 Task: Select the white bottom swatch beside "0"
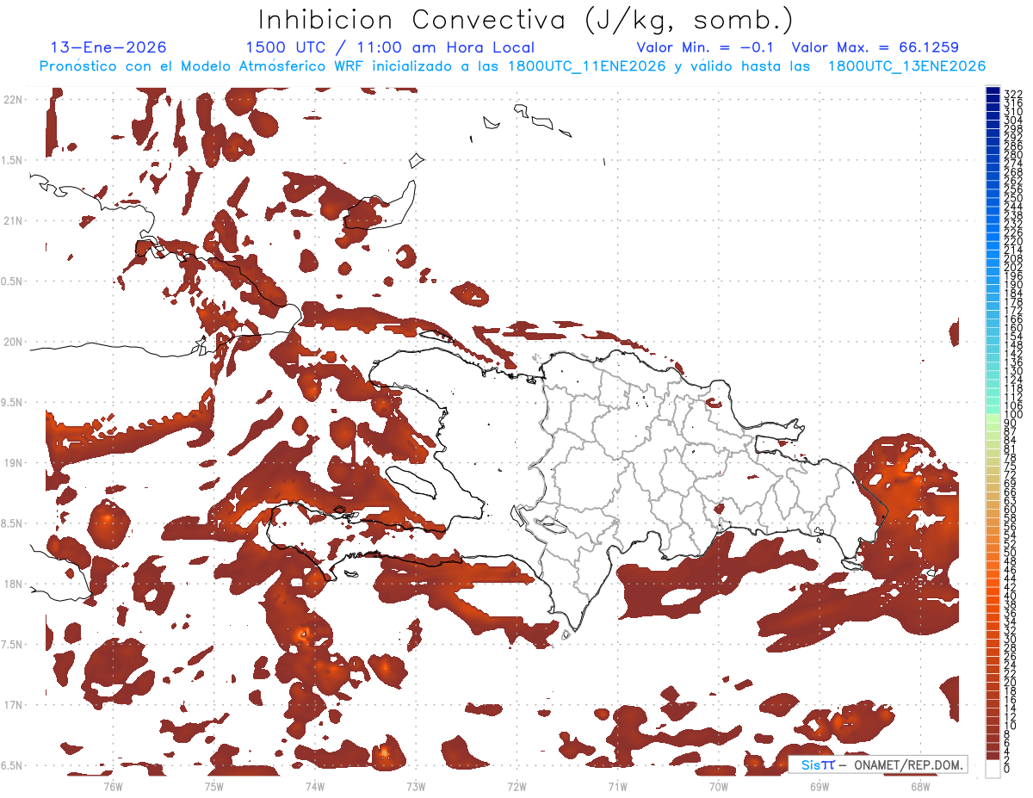[x=993, y=767]
